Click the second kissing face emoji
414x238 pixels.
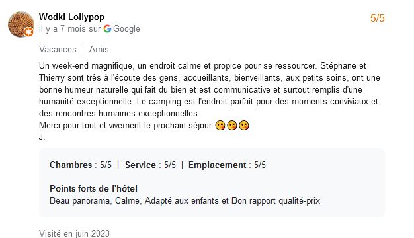pos(232,126)
